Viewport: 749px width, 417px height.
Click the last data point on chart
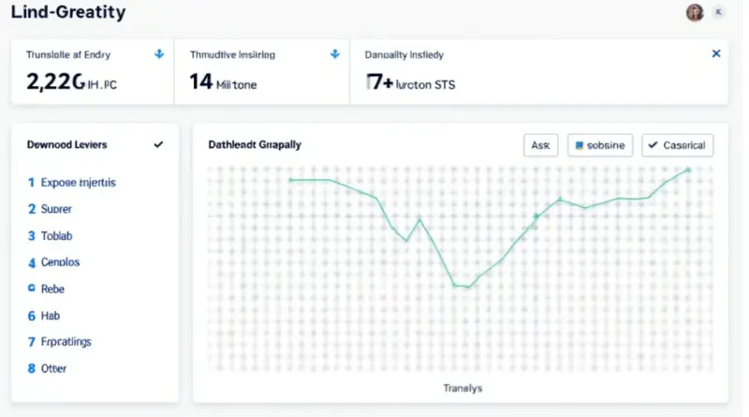688,171
